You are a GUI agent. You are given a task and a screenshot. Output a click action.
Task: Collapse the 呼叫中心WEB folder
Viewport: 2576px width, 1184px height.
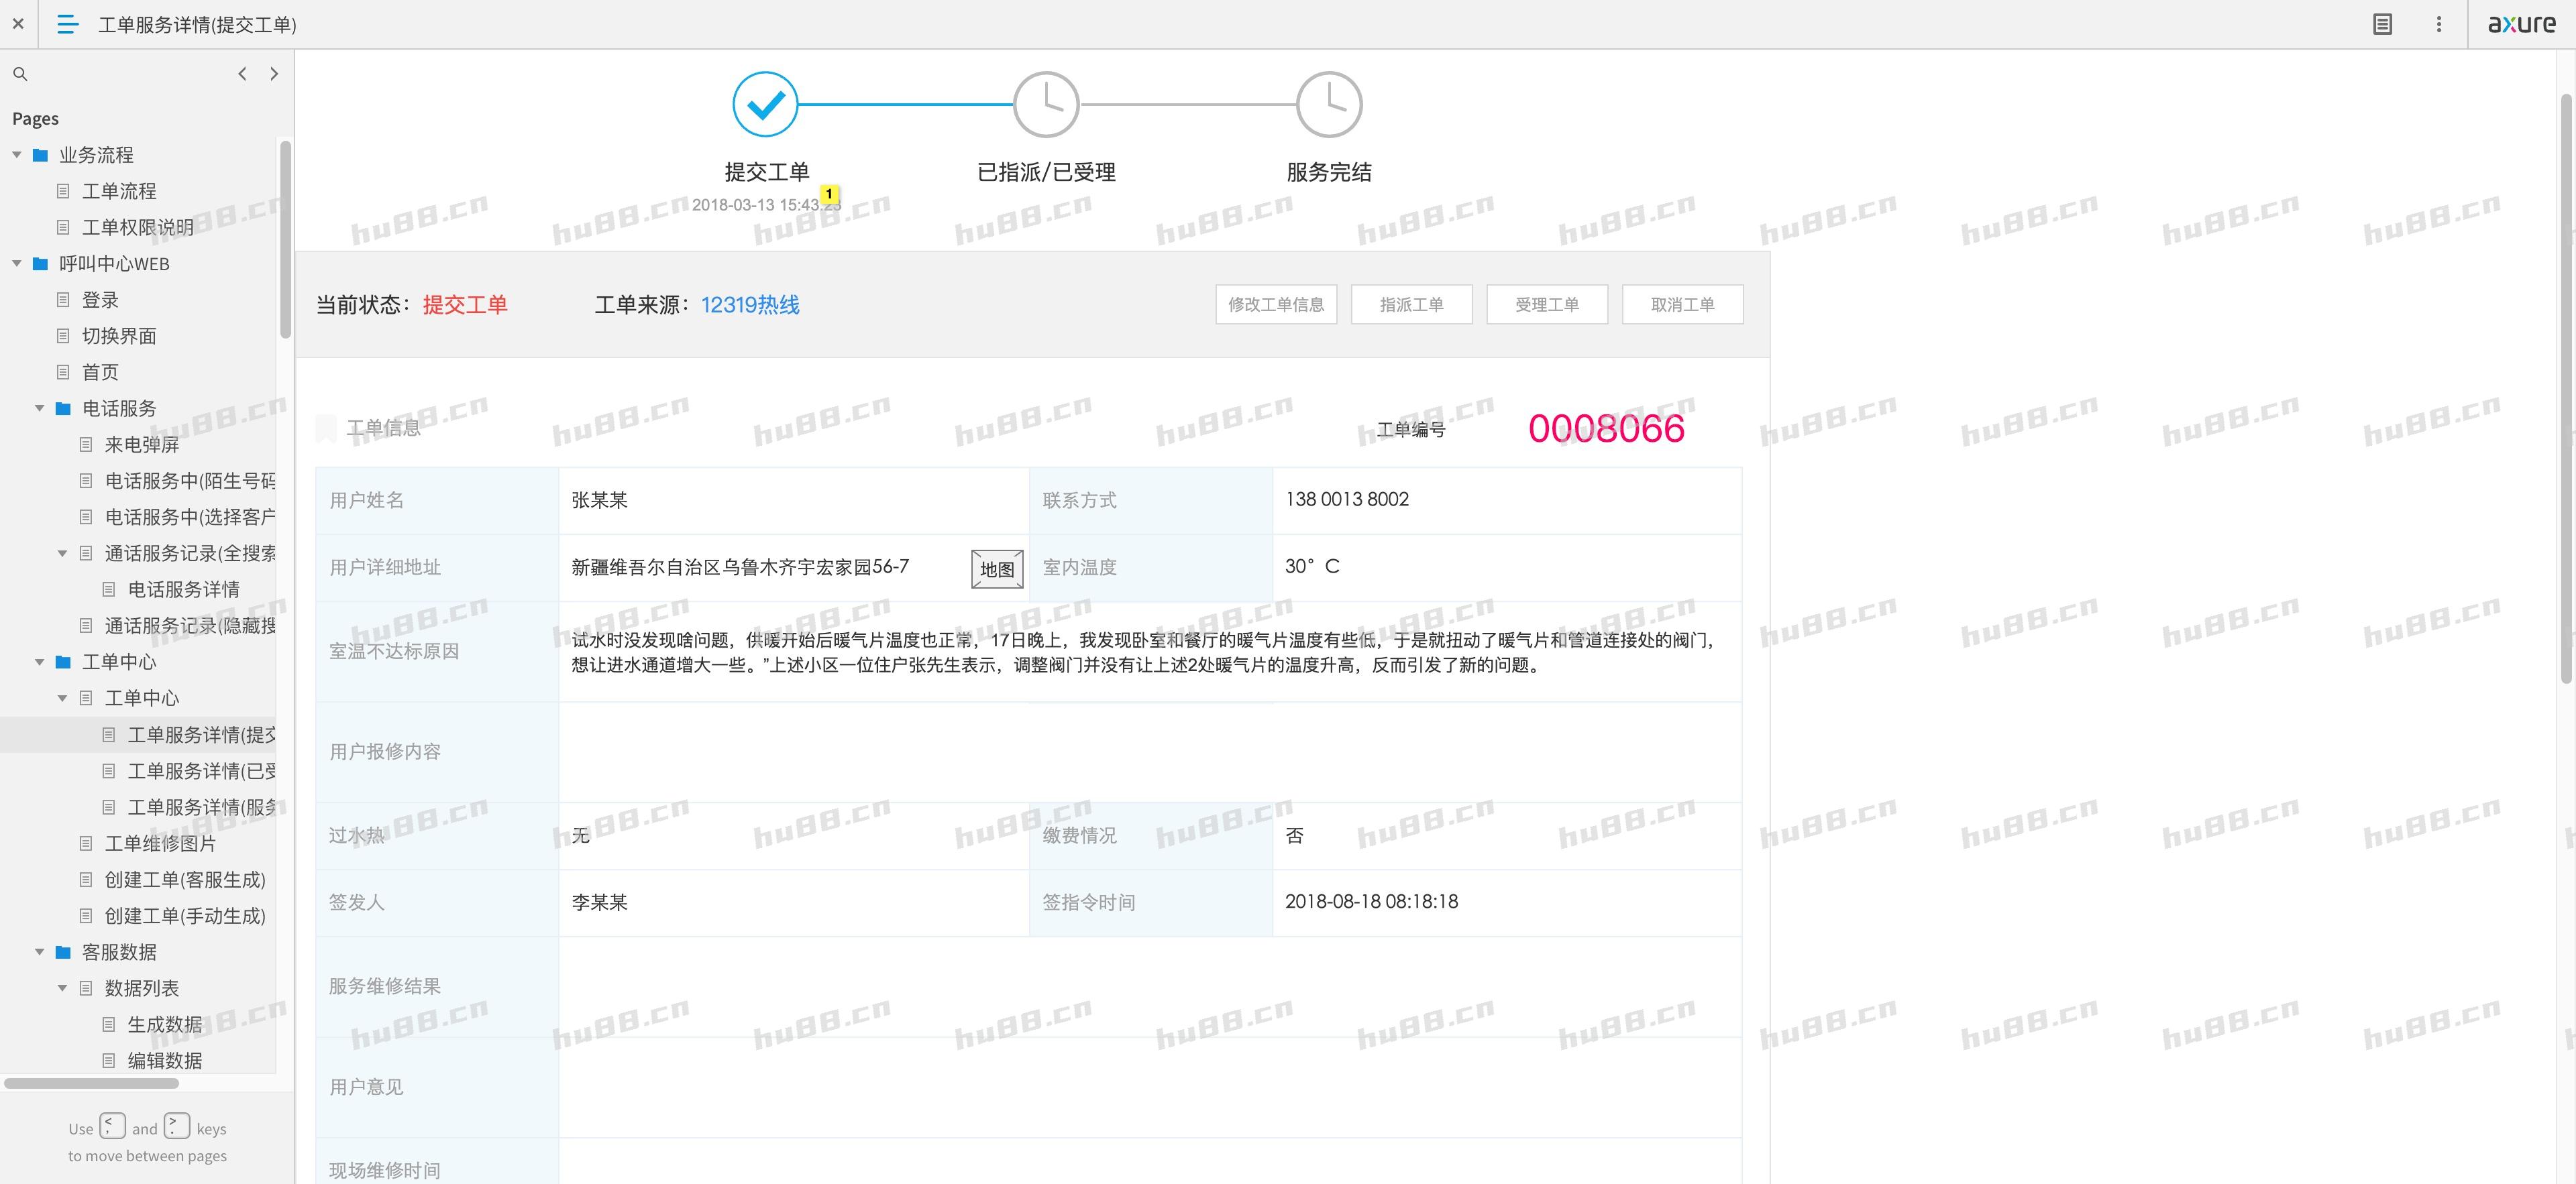[x=17, y=263]
